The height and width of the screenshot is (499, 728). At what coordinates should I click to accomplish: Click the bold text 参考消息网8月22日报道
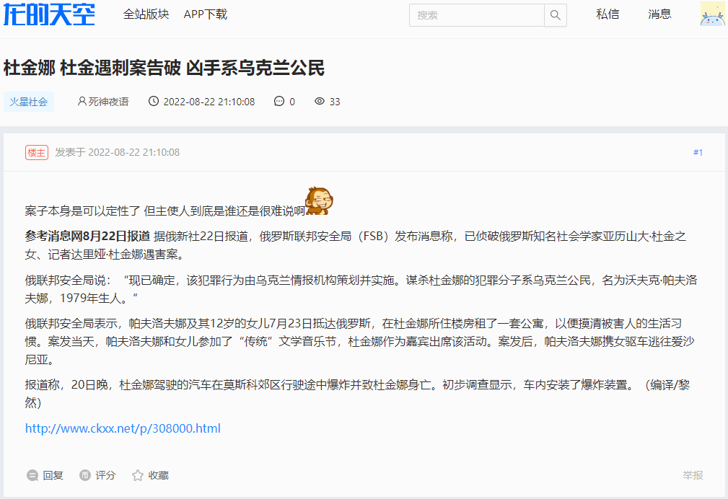pyautogui.click(x=88, y=237)
